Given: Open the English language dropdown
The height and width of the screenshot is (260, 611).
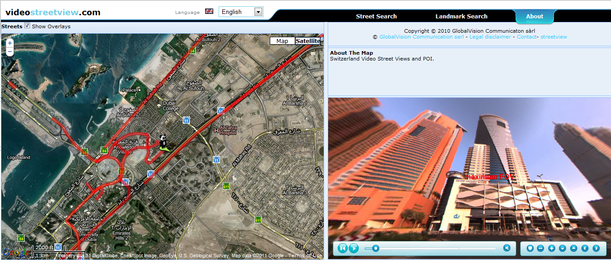Looking at the screenshot, I should pyautogui.click(x=241, y=12).
